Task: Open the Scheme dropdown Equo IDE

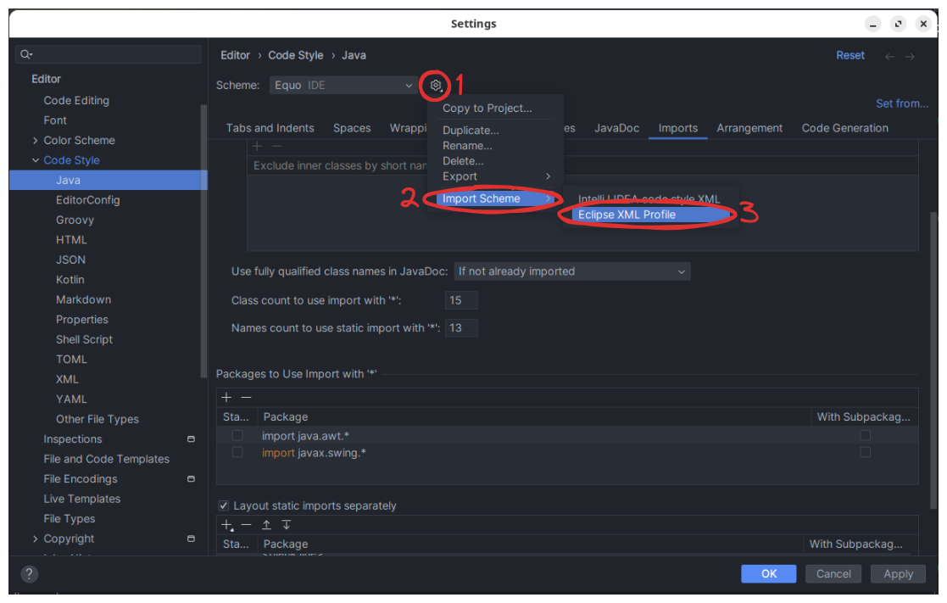Action: pos(343,85)
